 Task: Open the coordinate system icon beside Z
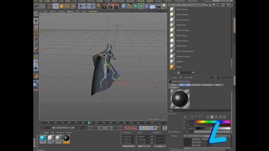(98, 6)
